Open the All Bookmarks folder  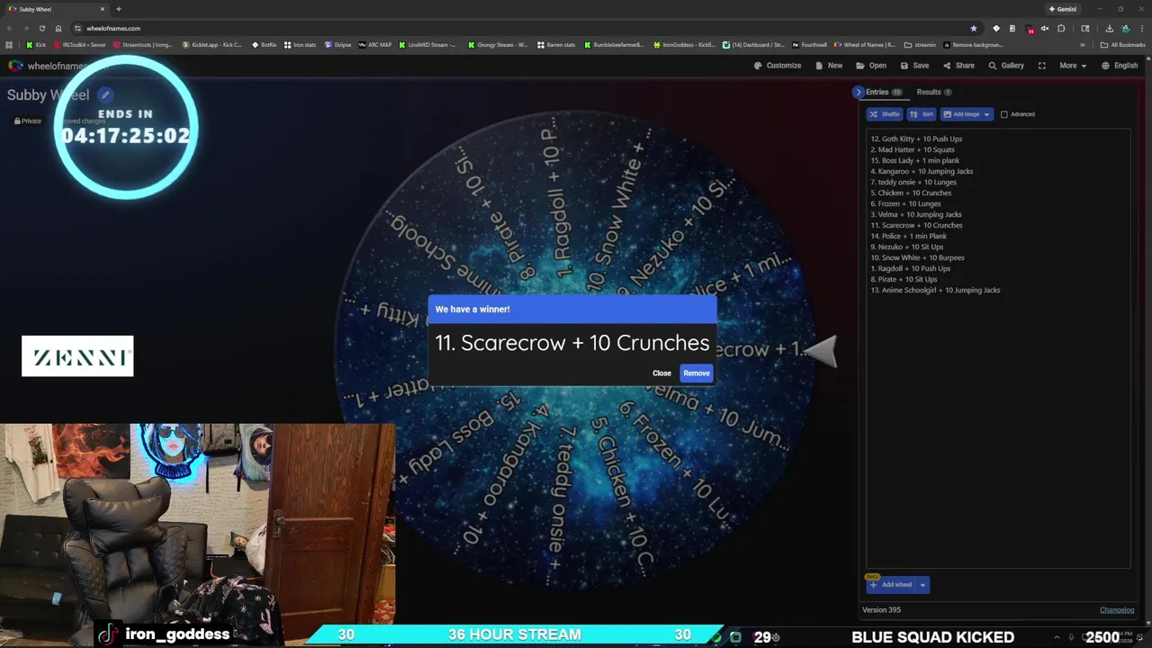point(1122,44)
